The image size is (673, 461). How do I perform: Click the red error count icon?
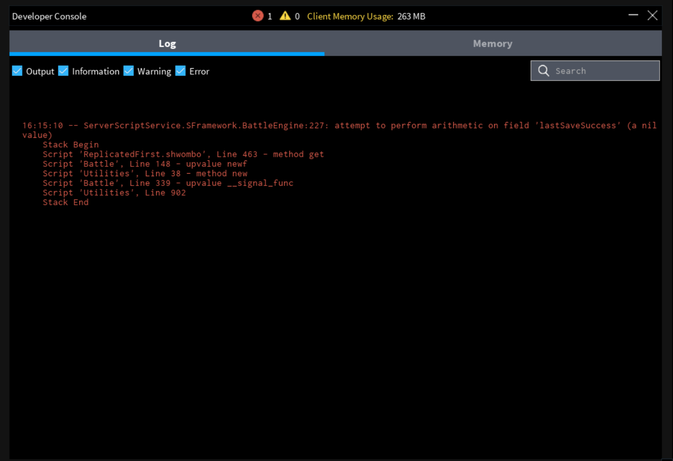pyautogui.click(x=258, y=16)
